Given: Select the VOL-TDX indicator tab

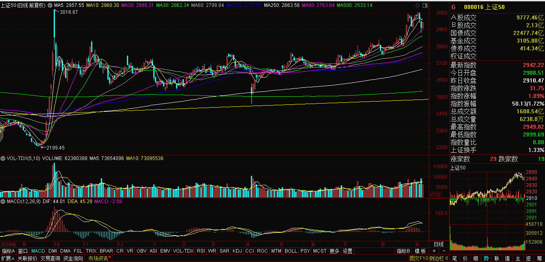Looking at the screenshot, I should (x=183, y=251).
